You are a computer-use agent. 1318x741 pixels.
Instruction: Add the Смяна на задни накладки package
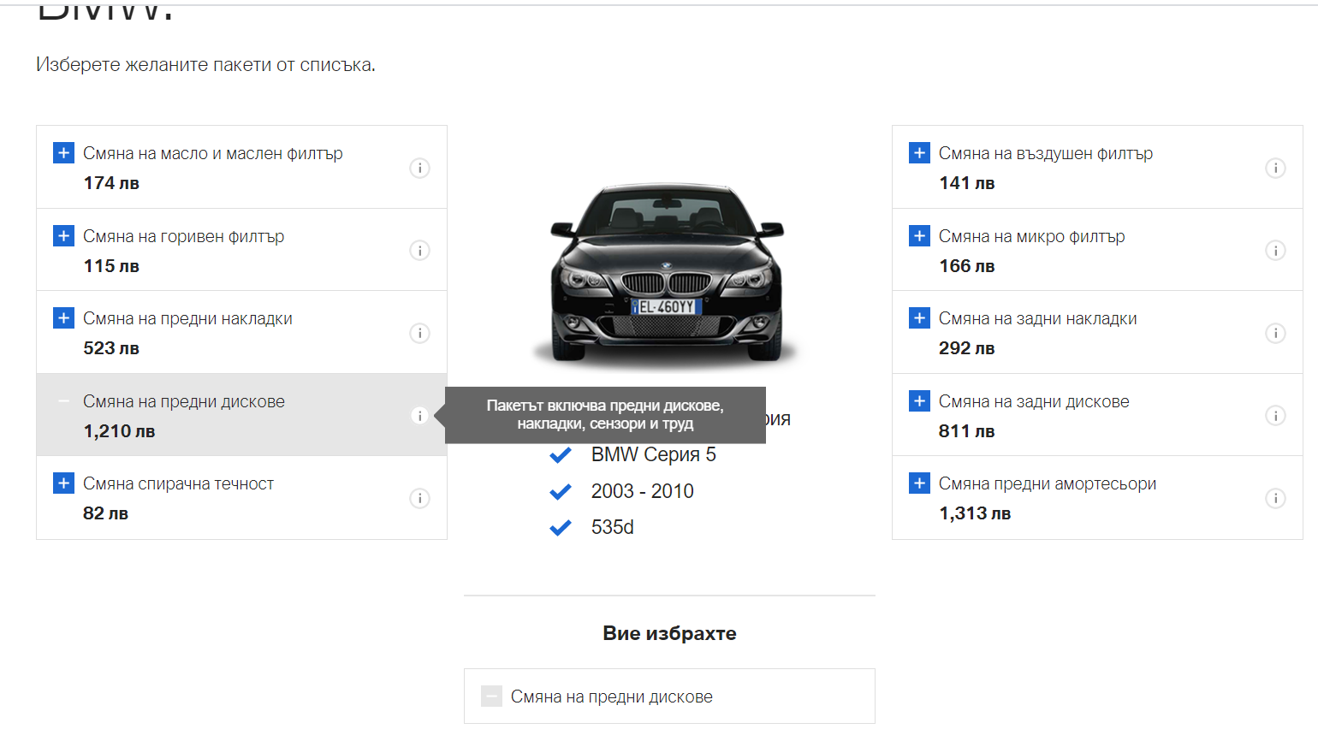coord(919,317)
